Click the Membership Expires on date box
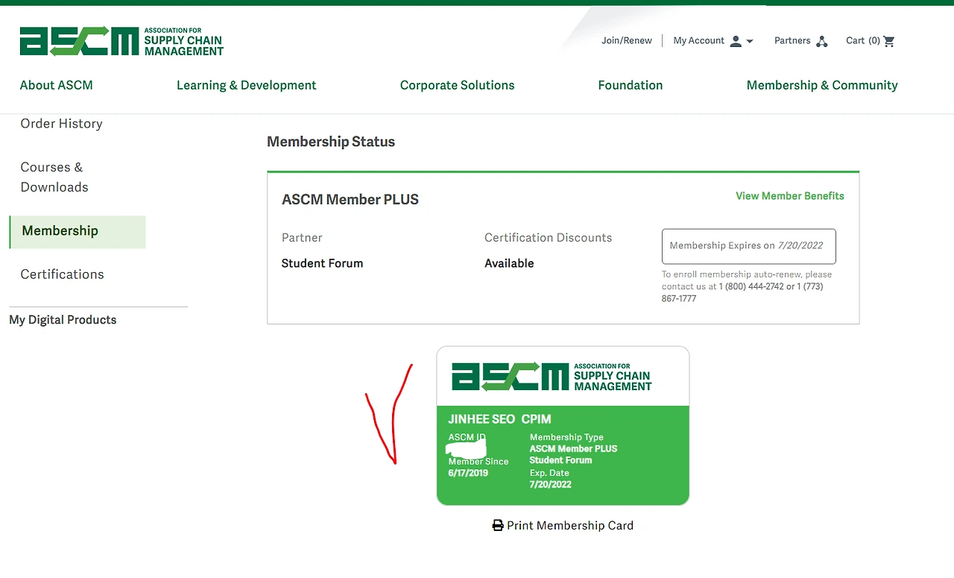 pyautogui.click(x=749, y=246)
